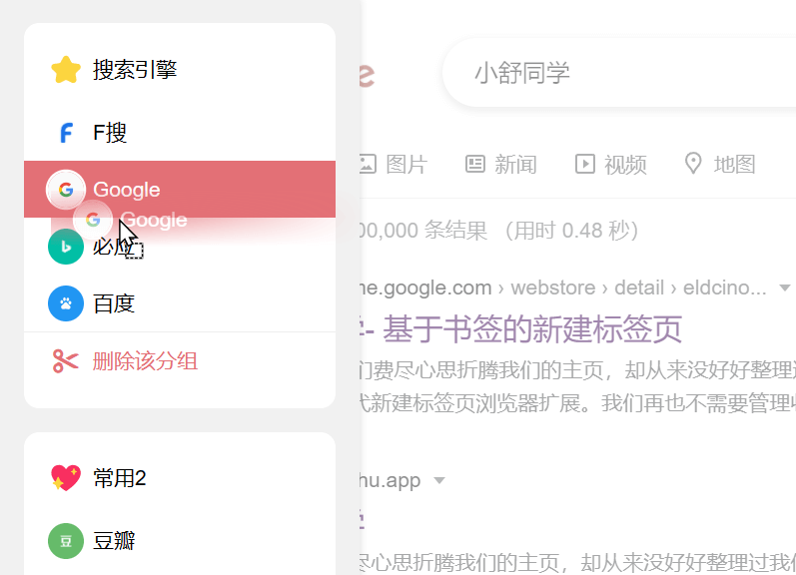Select the 地图 search tab
The image size is (796, 575).
point(719,164)
